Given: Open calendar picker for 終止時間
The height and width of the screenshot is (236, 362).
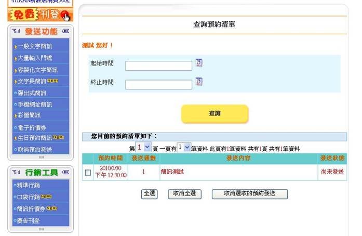Looking at the screenshot, I should tap(199, 82).
